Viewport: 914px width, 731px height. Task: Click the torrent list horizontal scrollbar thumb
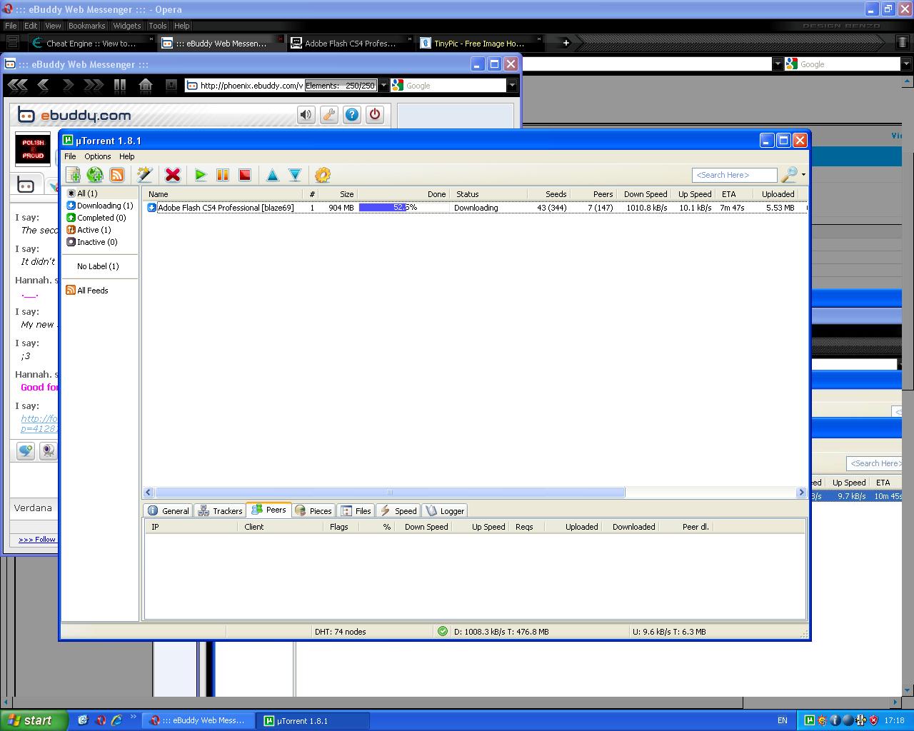click(x=390, y=492)
